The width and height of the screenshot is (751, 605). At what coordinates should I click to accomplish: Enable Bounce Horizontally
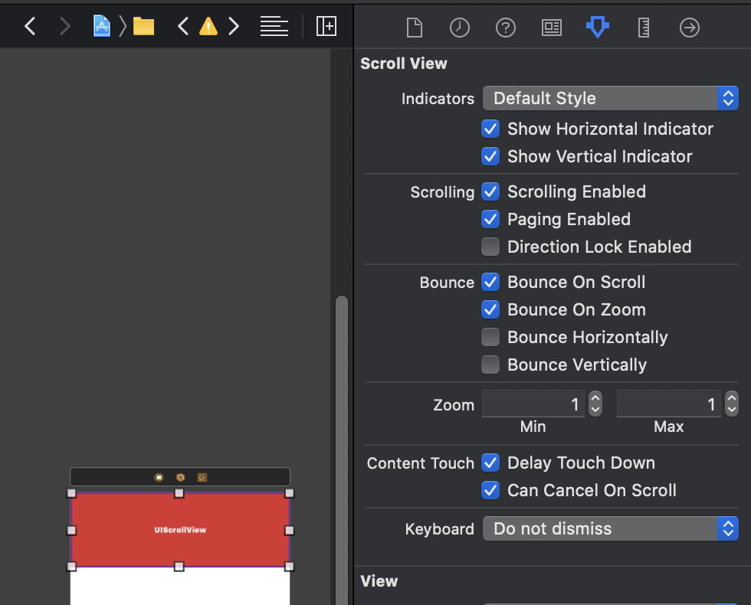(490, 337)
